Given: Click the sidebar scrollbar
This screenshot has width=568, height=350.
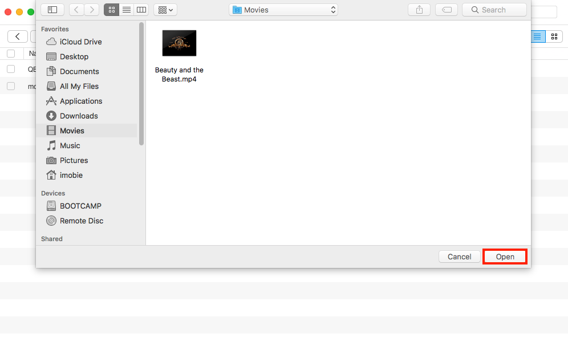Looking at the screenshot, I should point(141,84).
